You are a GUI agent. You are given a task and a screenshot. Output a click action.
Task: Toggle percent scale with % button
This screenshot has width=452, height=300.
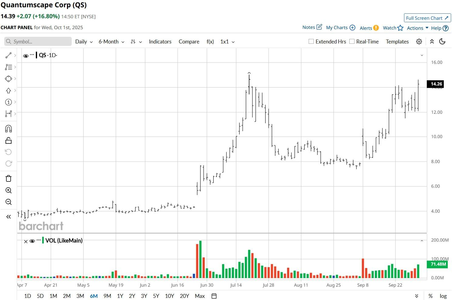pyautogui.click(x=430, y=296)
